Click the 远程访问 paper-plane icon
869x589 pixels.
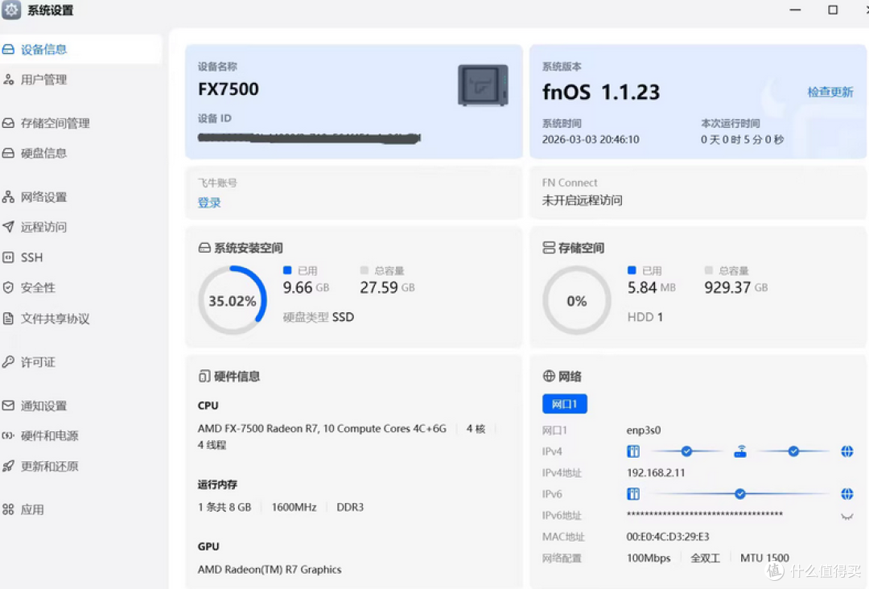tap(8, 227)
